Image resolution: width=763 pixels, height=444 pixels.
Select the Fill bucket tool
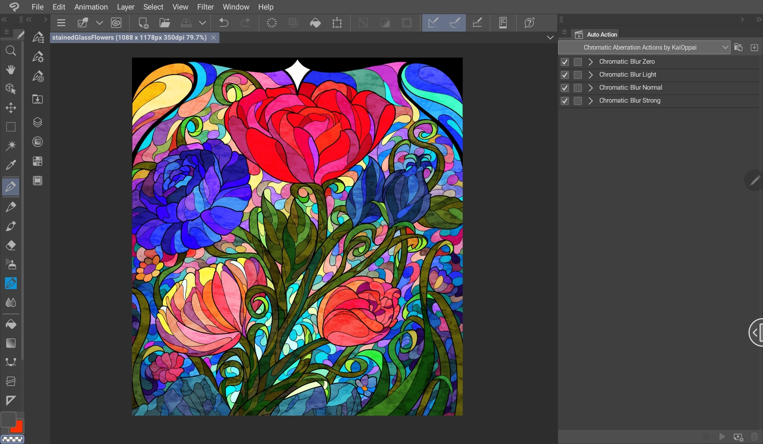11,324
